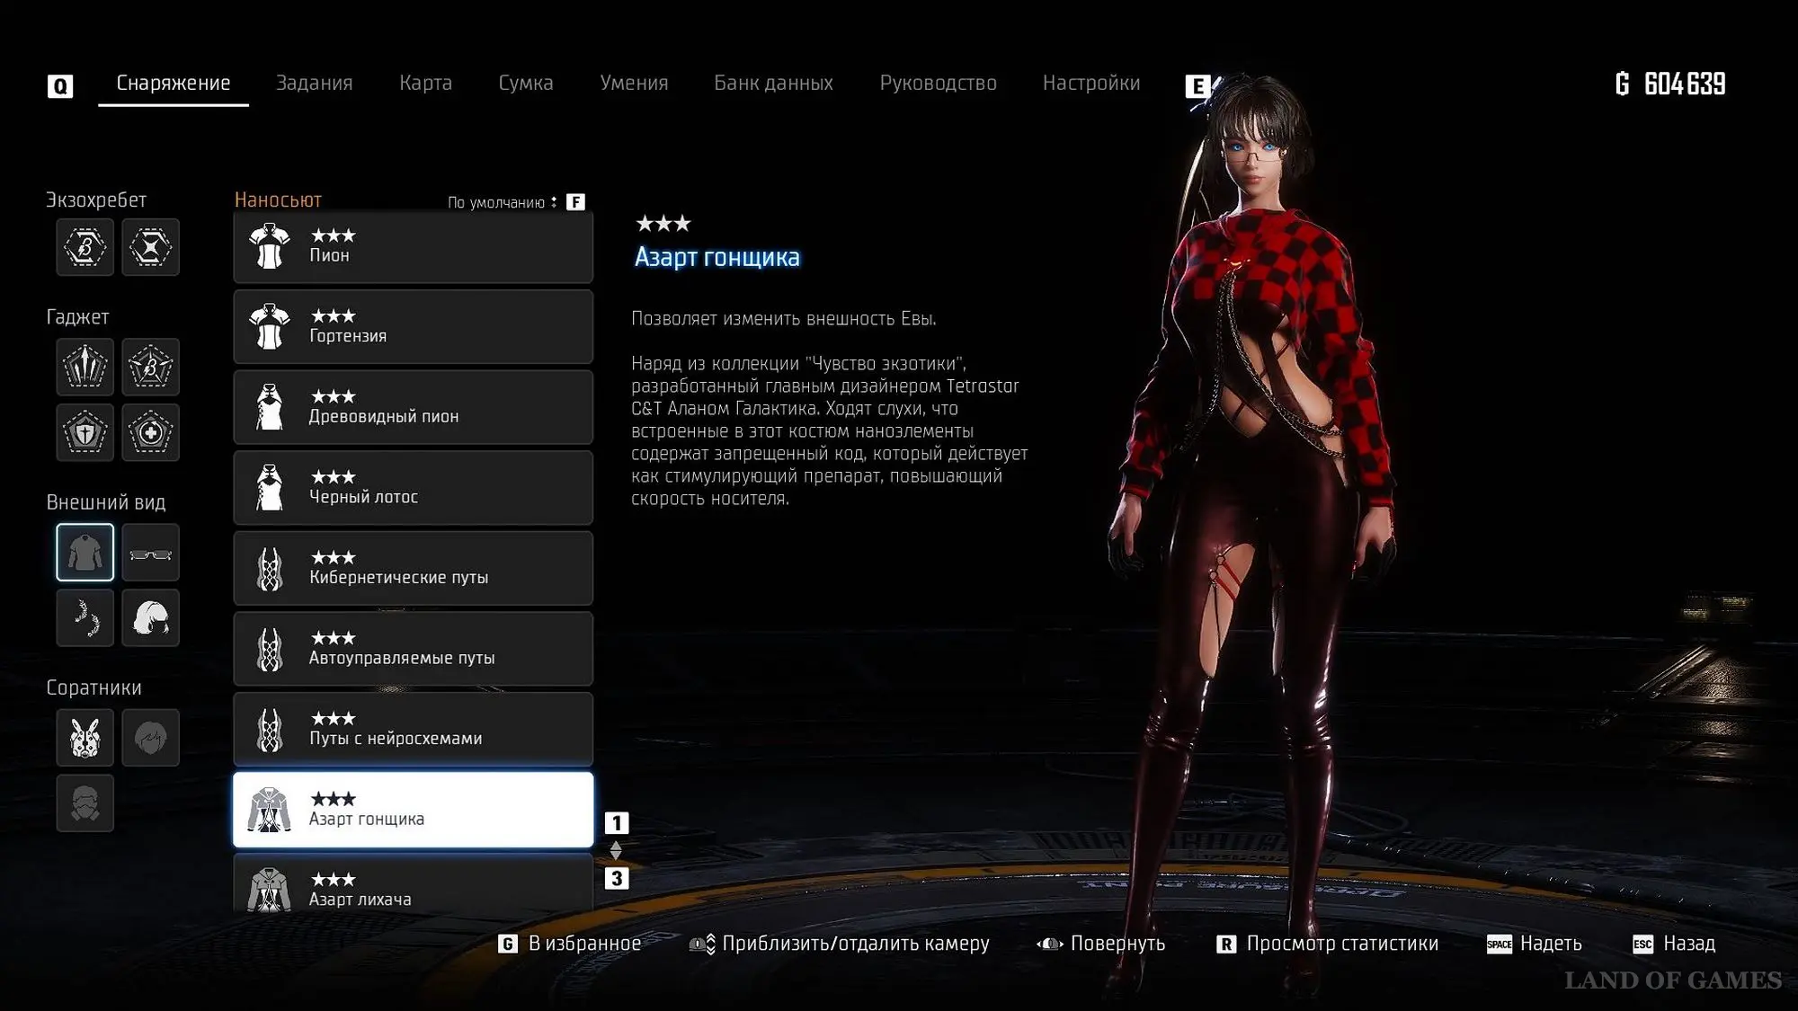Click the number 1 list stepper key
Image resolution: width=1798 pixels, height=1011 pixels.
coord(617,822)
